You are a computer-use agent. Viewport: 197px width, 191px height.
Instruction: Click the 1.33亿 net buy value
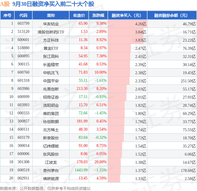coord(141,179)
